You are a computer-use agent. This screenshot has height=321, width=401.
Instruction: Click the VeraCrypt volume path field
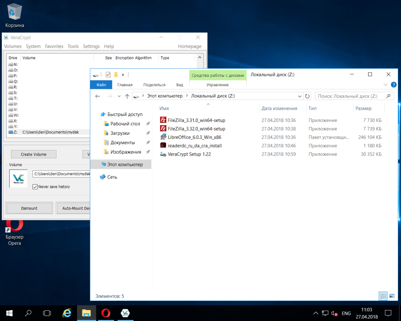61,174
